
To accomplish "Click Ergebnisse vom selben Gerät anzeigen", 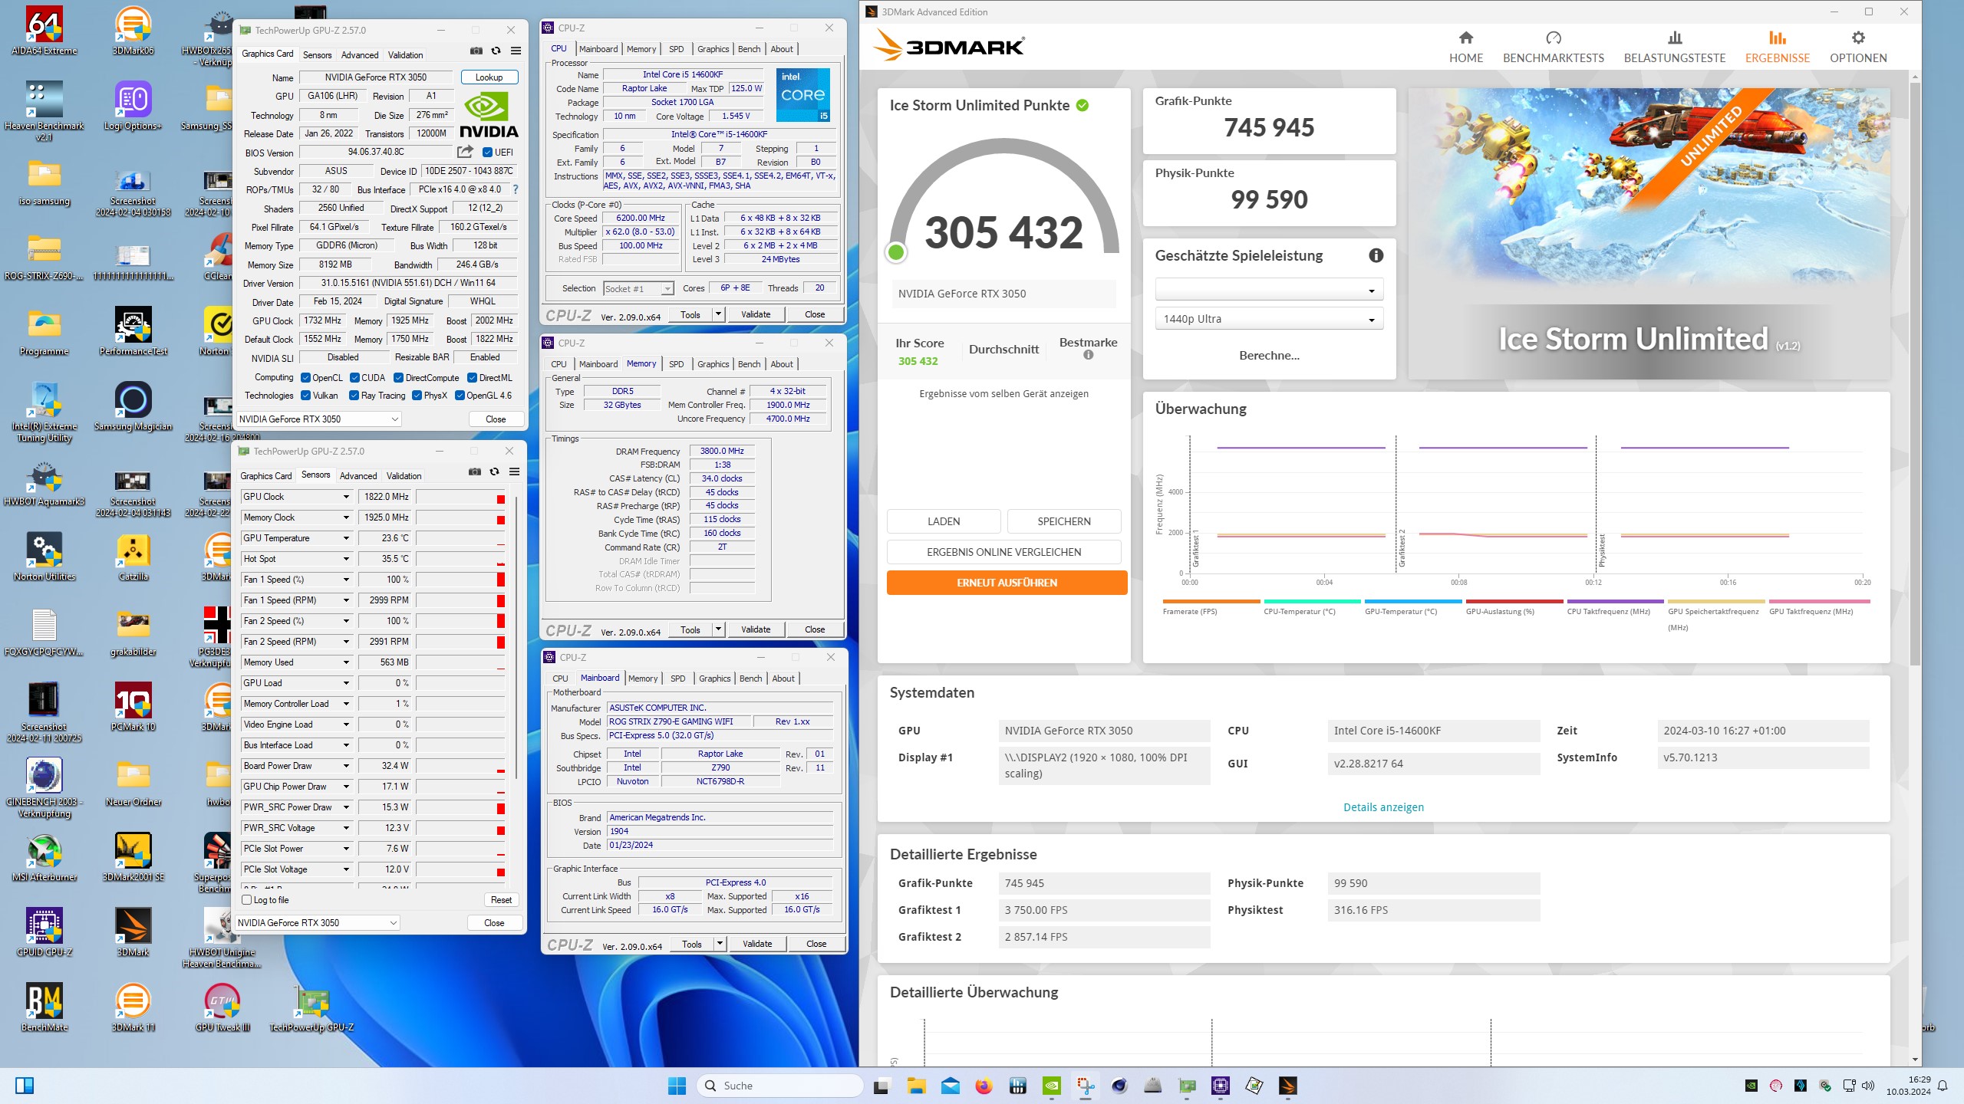I will tap(1003, 394).
